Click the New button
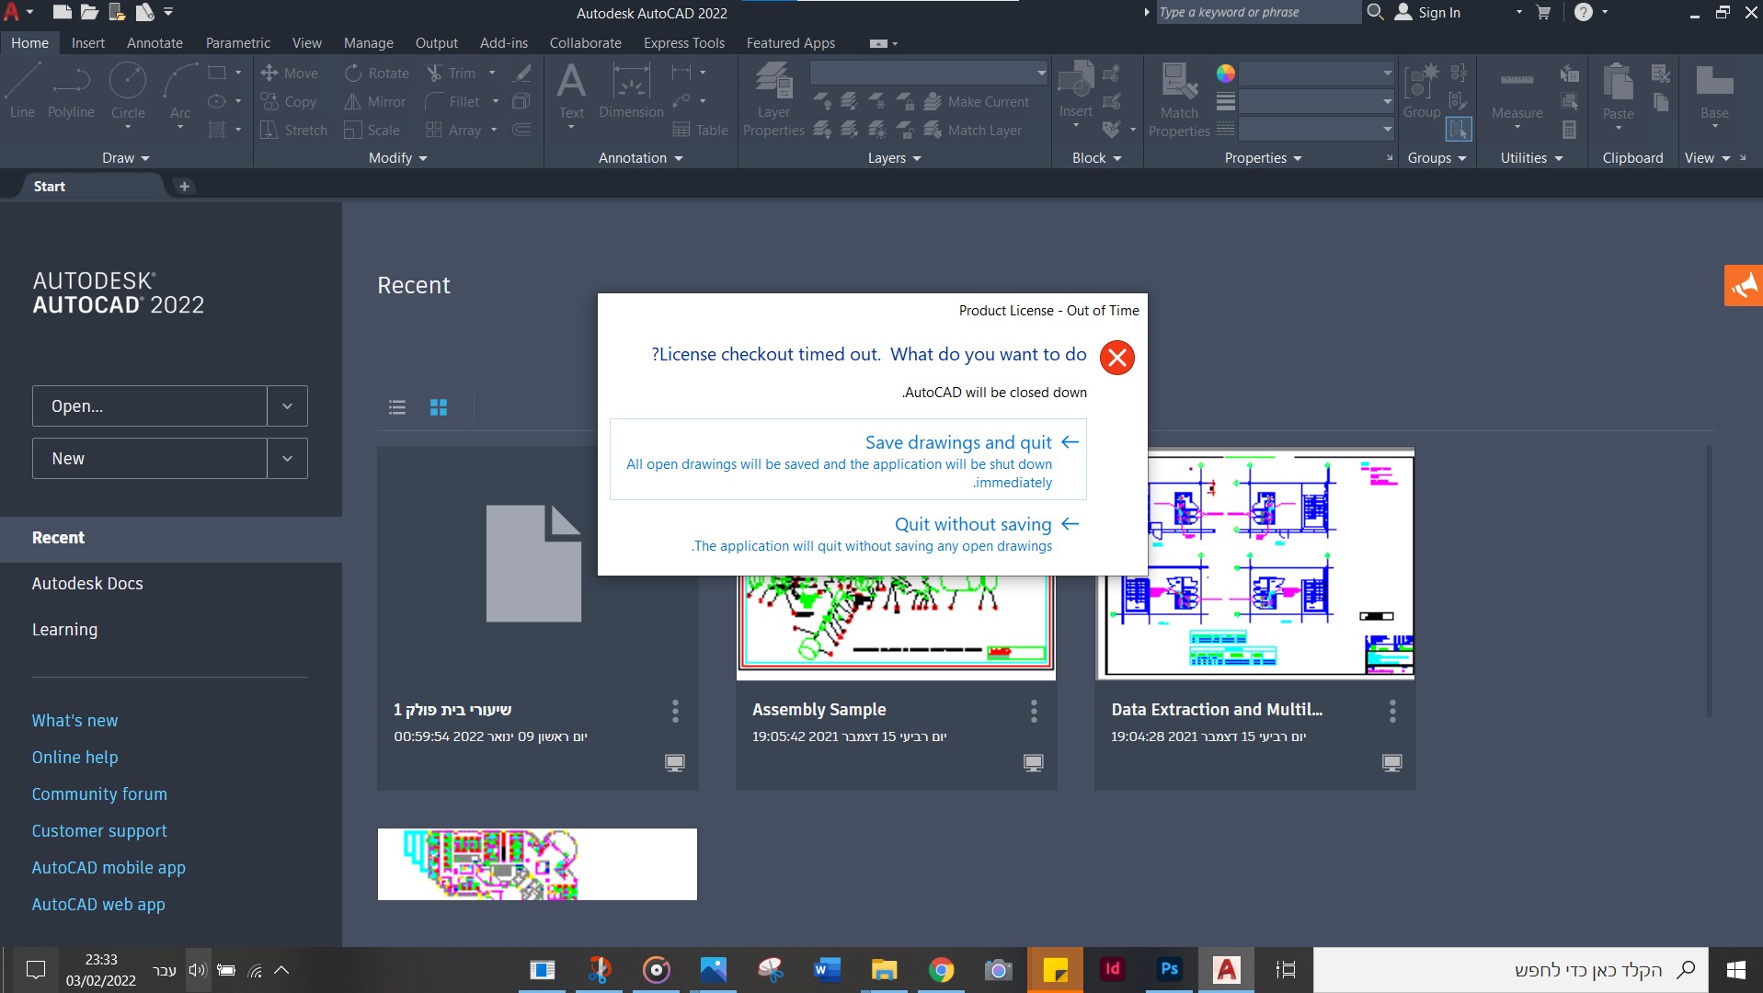The width and height of the screenshot is (1763, 993). (x=150, y=458)
